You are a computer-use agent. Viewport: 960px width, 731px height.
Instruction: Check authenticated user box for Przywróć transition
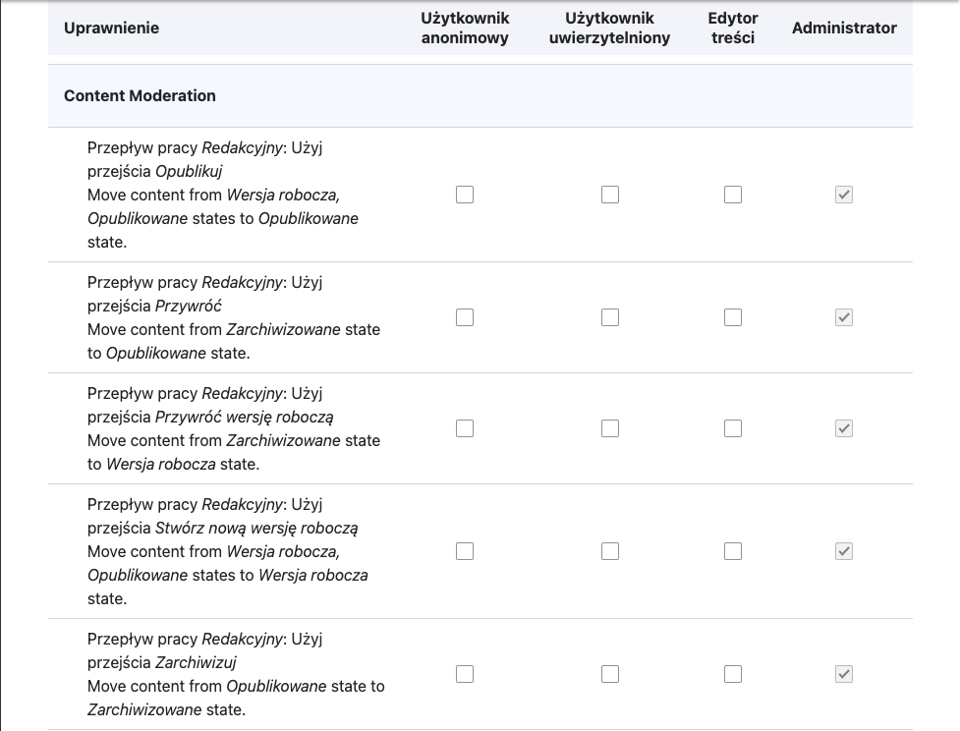(610, 317)
